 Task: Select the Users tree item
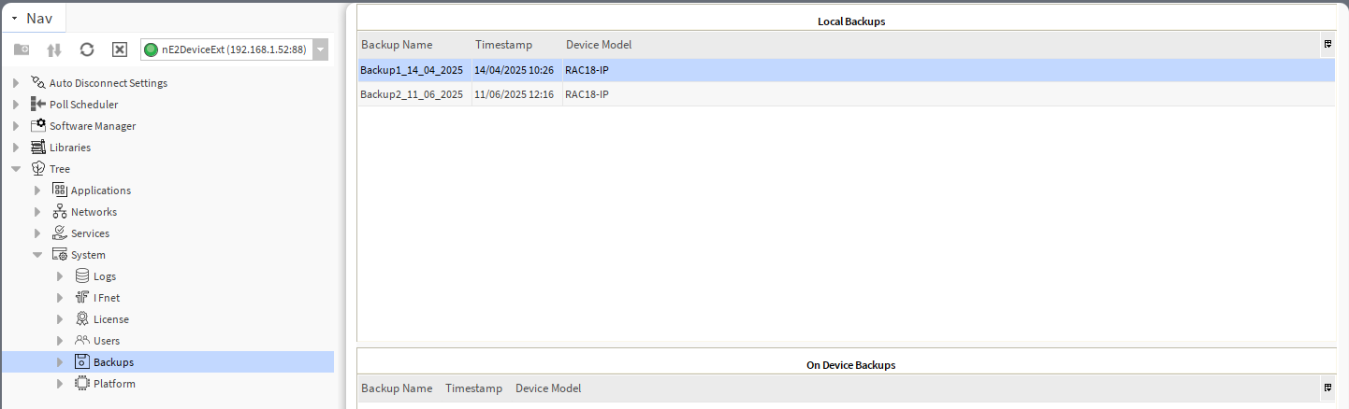[x=106, y=341]
